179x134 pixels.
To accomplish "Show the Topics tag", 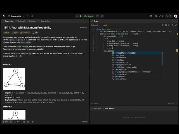I will [x=15, y=33].
